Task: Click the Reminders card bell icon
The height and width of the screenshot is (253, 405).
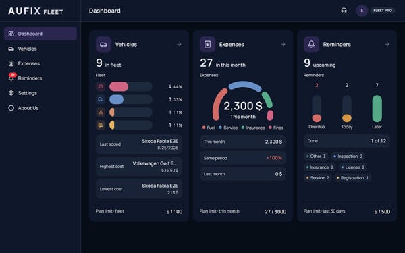Action: point(311,45)
